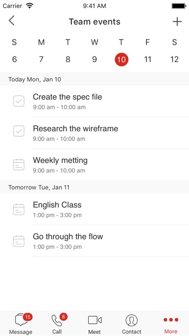Click the English Class calendar icon
This screenshot has height=336, width=189.
pos(19,209)
